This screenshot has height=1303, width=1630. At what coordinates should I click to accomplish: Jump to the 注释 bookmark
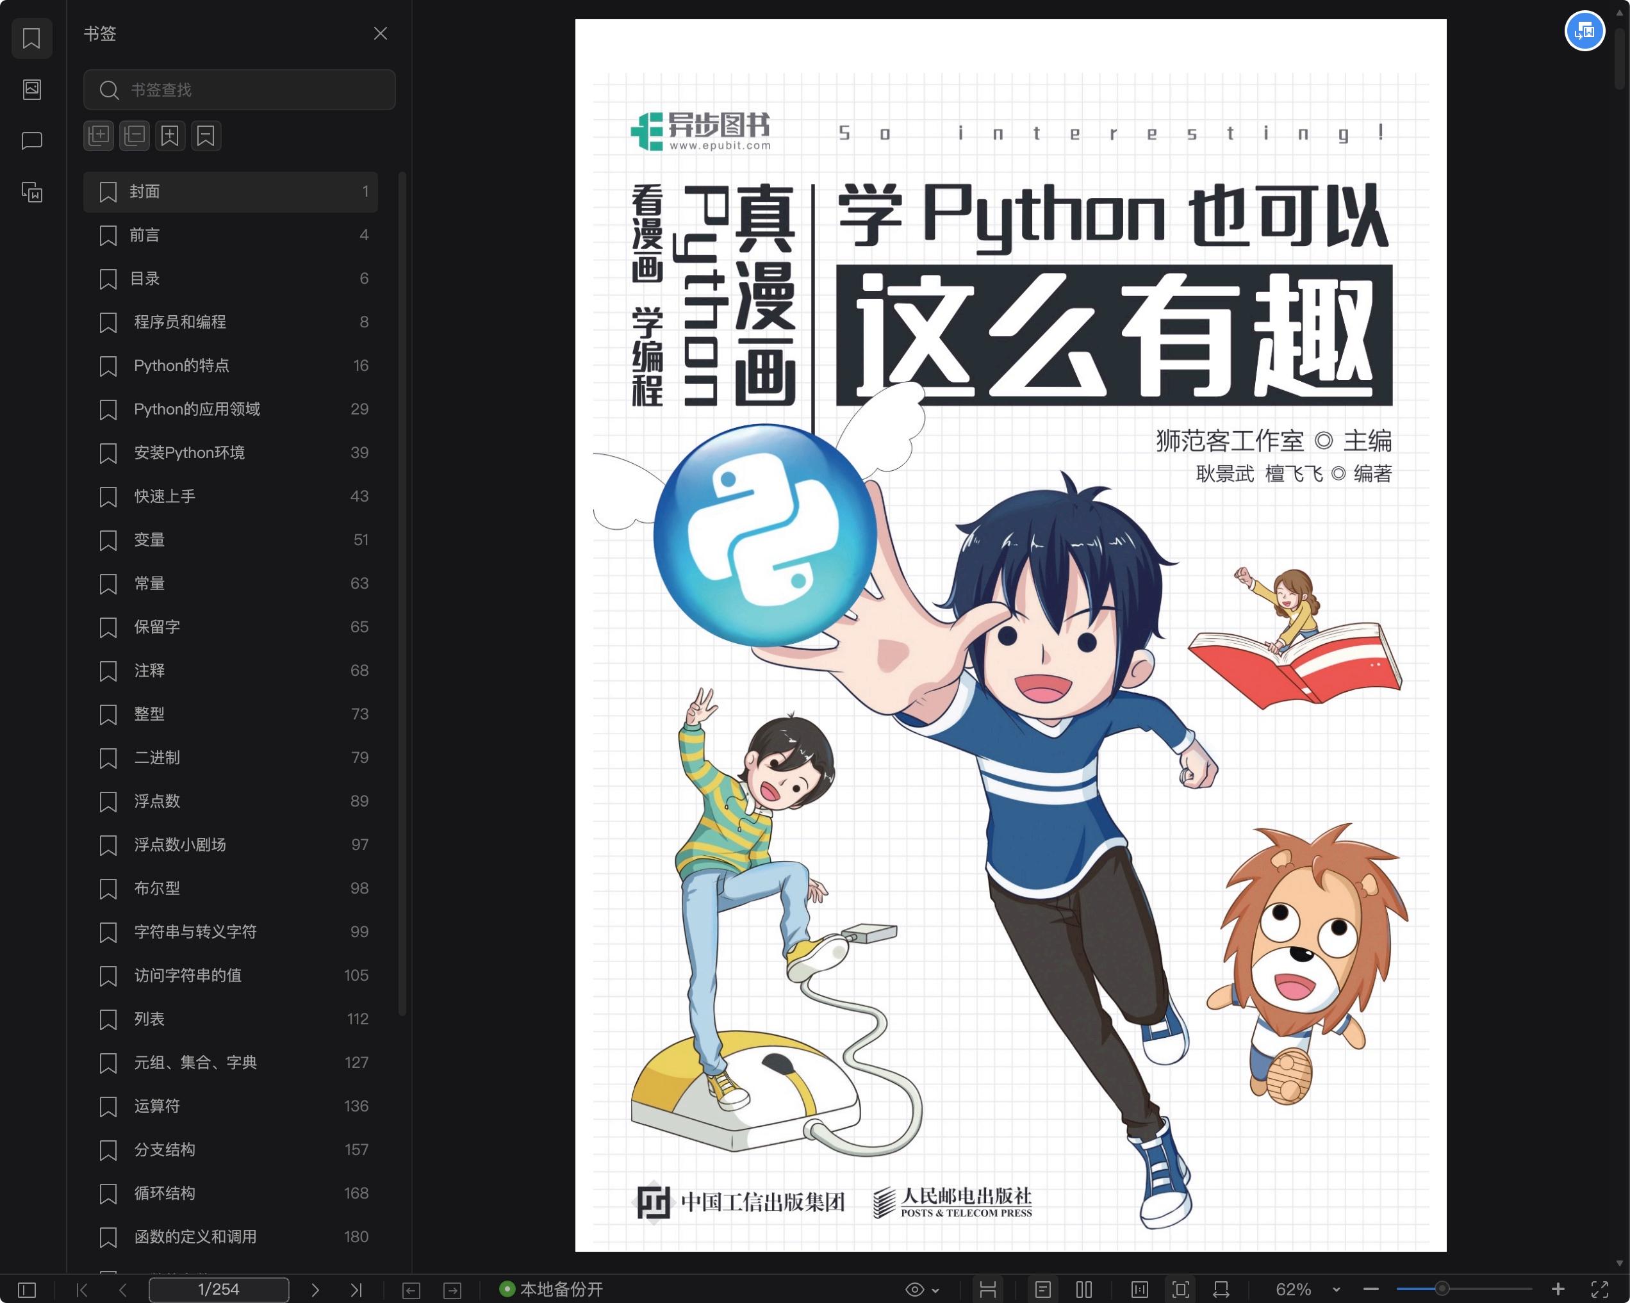[231, 671]
